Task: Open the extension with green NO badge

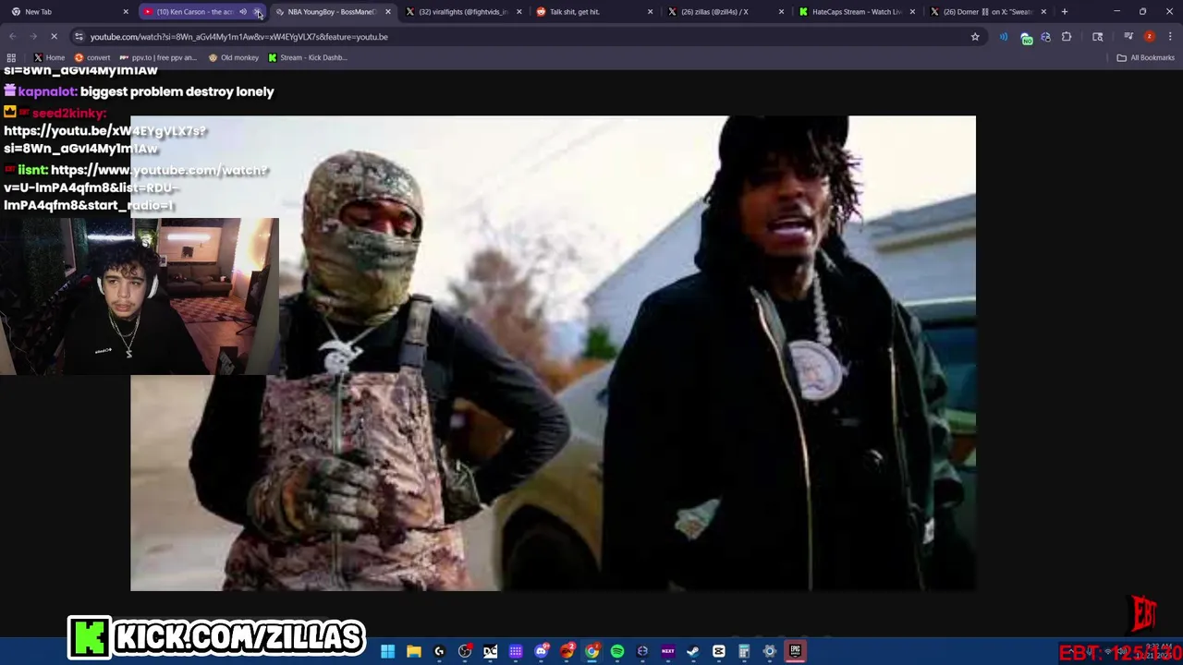Action: click(x=1026, y=37)
